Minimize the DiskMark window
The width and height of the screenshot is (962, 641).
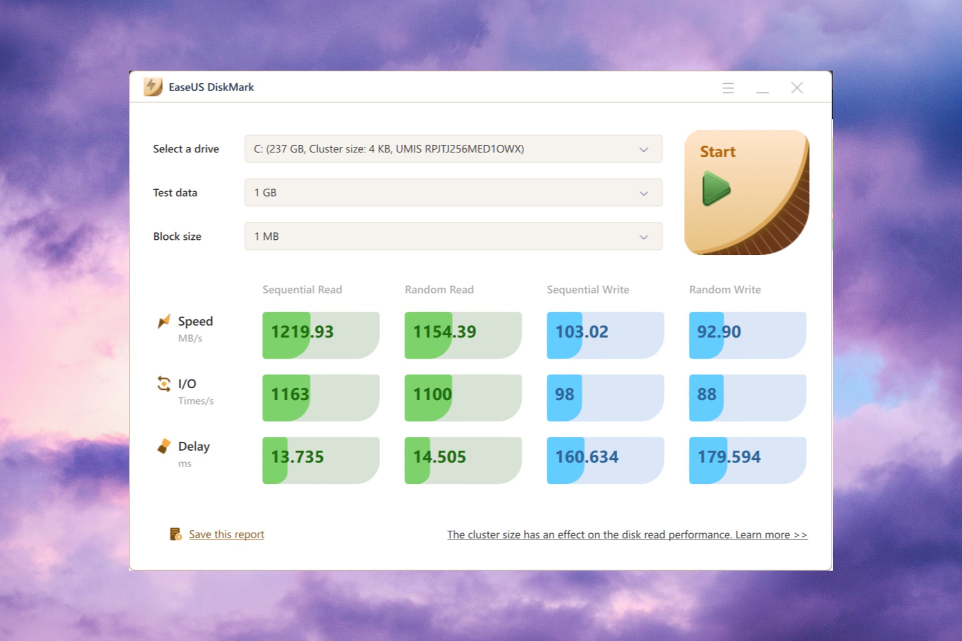tap(763, 88)
